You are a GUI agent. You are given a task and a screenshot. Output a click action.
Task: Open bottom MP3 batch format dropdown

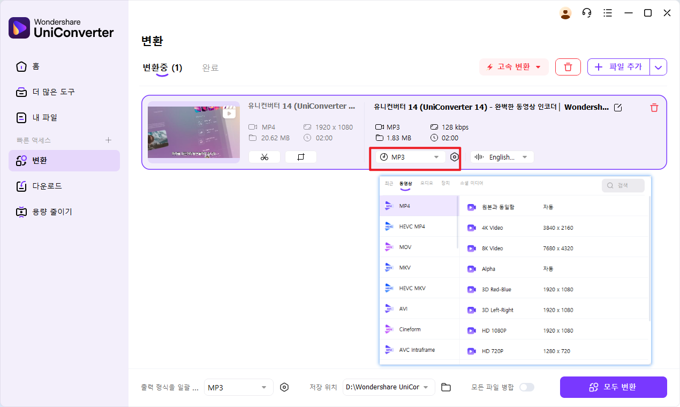click(239, 387)
